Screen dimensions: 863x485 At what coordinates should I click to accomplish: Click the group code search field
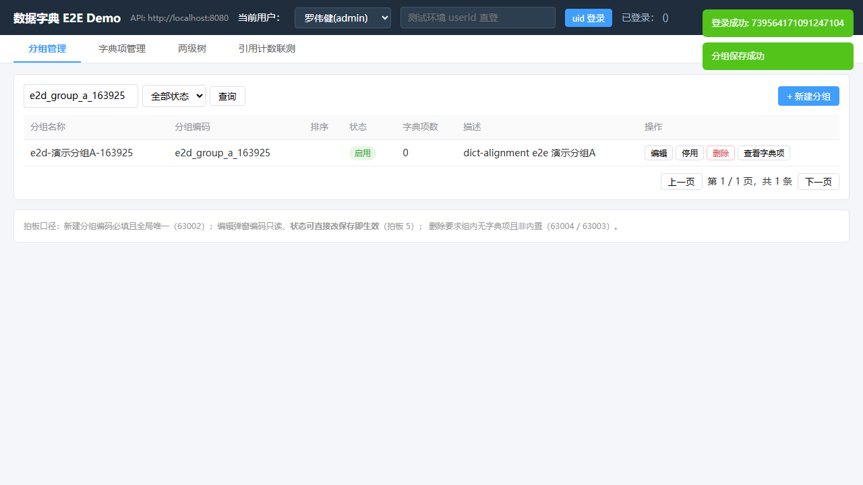pos(81,96)
